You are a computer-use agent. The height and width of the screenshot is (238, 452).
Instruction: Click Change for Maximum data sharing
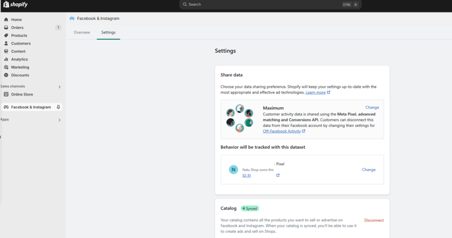(x=372, y=107)
